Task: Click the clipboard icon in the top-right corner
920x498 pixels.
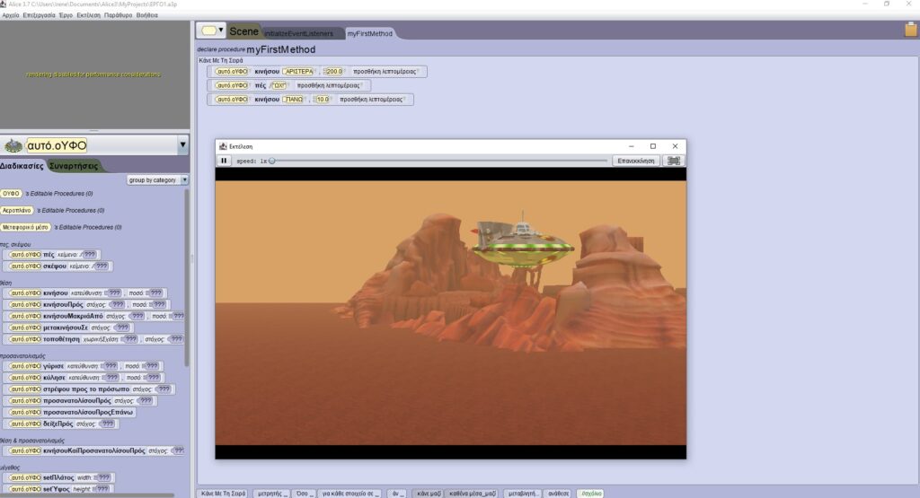Action: 910,30
